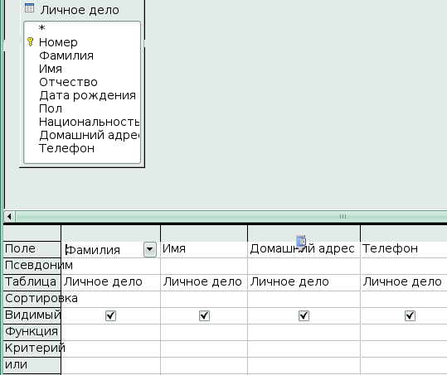Select the Национальность field in list

89,122
